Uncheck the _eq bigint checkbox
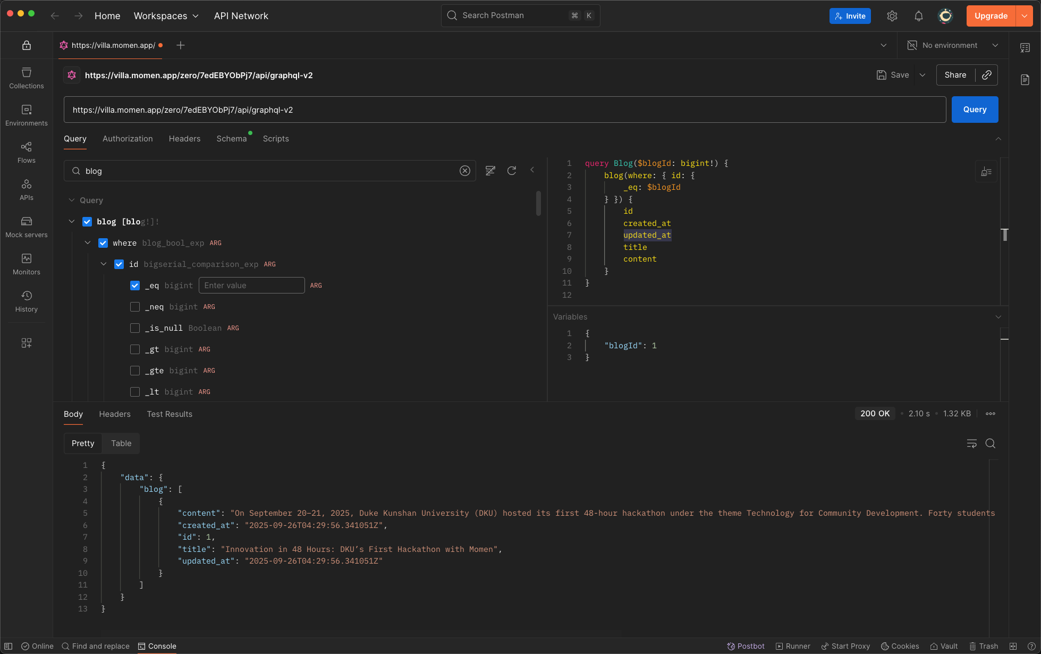This screenshot has width=1041, height=654. click(x=135, y=286)
